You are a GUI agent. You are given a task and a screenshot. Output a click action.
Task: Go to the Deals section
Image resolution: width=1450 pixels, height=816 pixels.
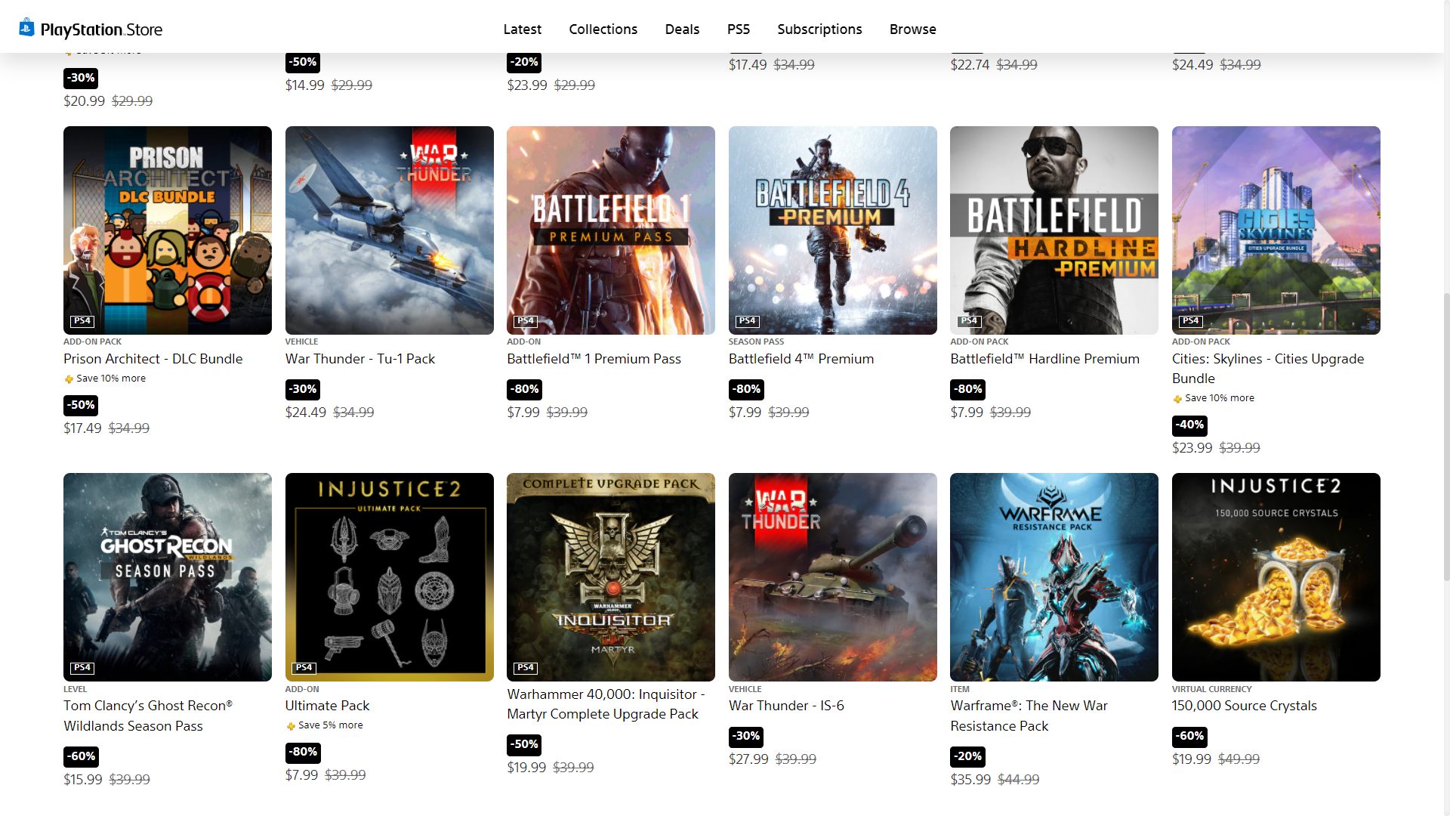[682, 29]
